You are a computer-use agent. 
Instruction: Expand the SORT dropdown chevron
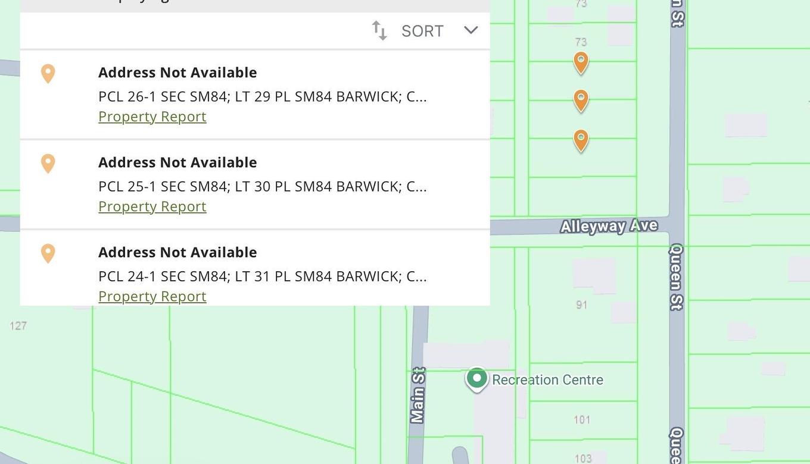(471, 30)
